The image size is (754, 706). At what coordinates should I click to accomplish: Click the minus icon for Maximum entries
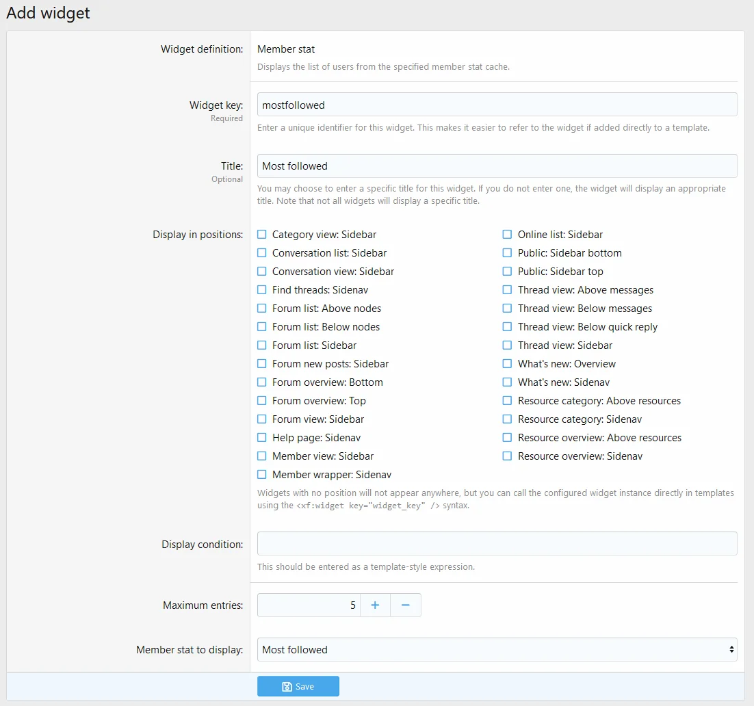click(406, 605)
